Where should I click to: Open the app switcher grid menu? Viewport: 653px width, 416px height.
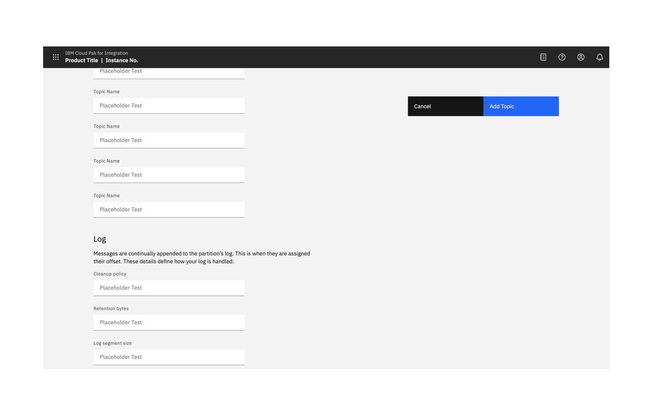[56, 57]
